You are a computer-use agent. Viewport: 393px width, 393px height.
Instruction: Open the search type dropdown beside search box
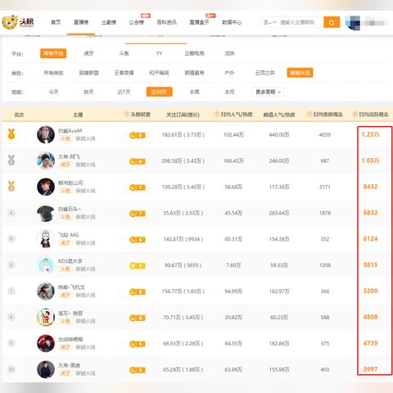(269, 22)
